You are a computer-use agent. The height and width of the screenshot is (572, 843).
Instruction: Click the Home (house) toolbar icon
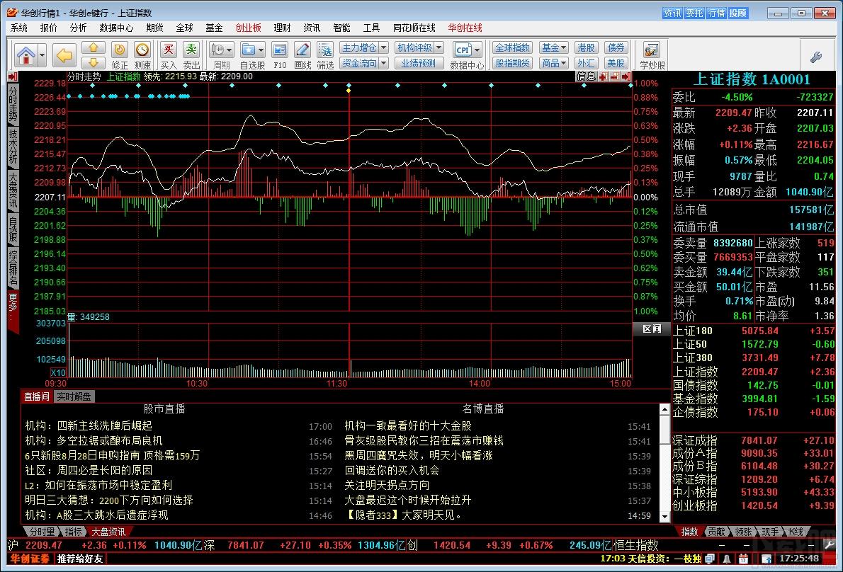[26, 55]
